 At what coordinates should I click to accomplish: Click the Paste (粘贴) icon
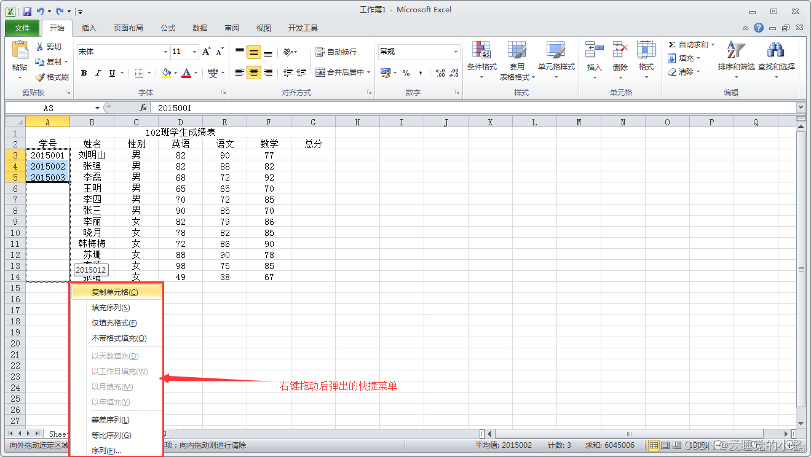pos(20,50)
